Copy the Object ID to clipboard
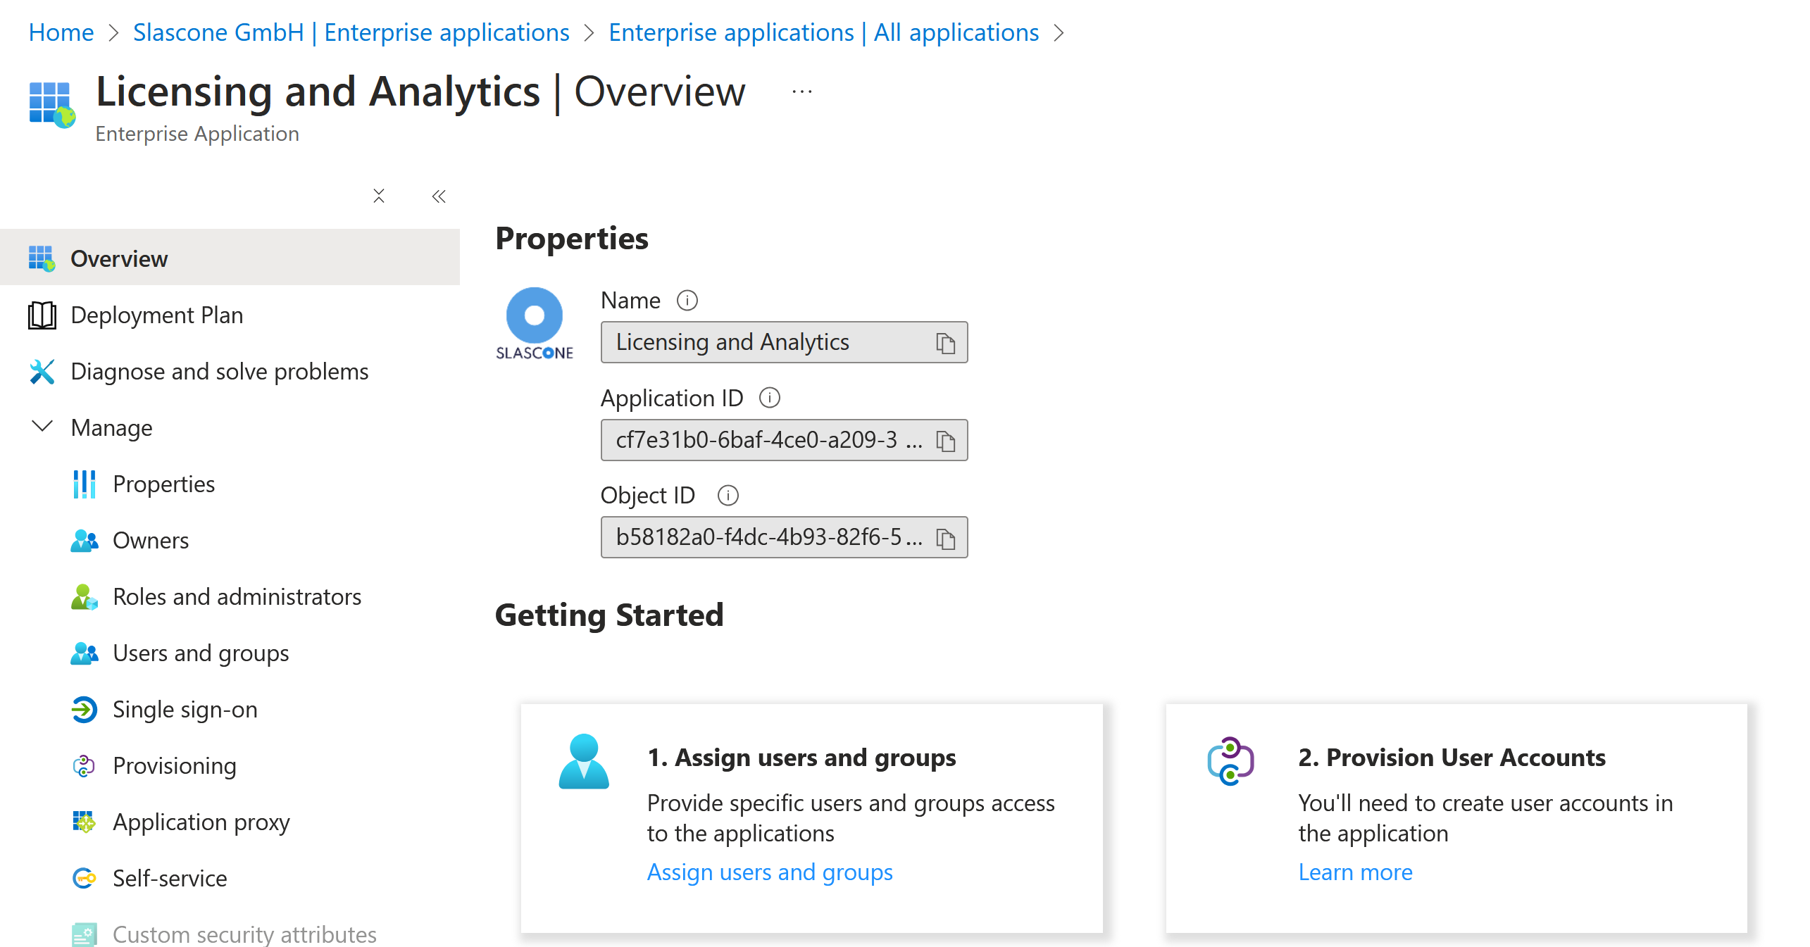The width and height of the screenshot is (1810, 947). tap(945, 538)
